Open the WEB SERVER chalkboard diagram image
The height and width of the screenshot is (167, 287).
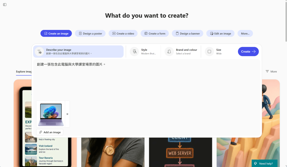[x=180, y=152]
